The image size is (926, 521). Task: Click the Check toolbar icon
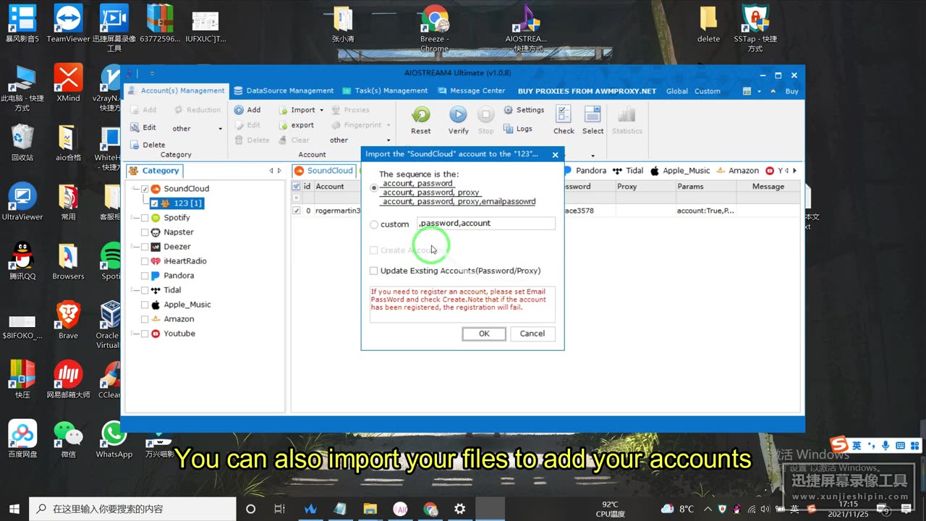point(564,119)
